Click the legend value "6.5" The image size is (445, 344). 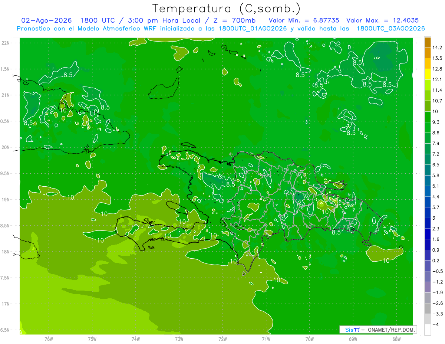click(436, 165)
